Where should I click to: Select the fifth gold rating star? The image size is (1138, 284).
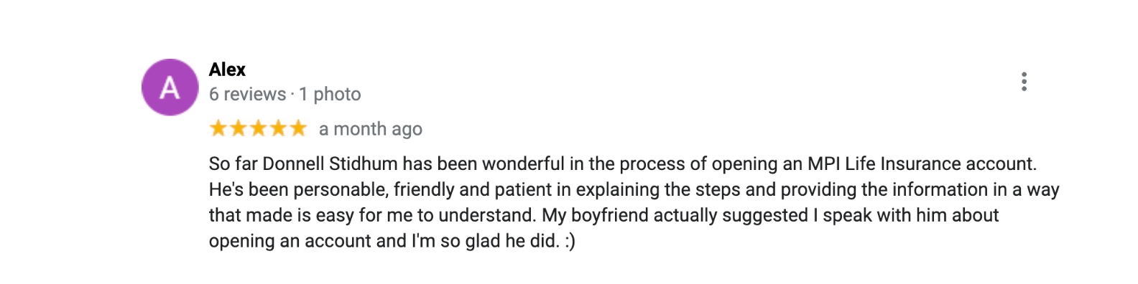(298, 128)
